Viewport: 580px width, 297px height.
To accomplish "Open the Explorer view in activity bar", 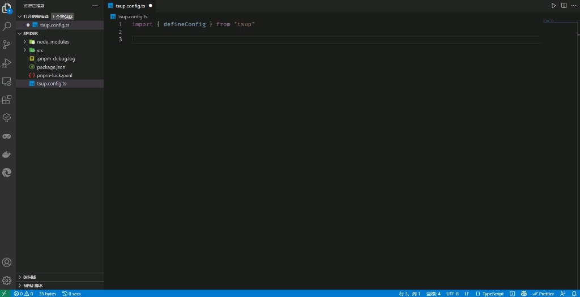I will (x=7, y=8).
